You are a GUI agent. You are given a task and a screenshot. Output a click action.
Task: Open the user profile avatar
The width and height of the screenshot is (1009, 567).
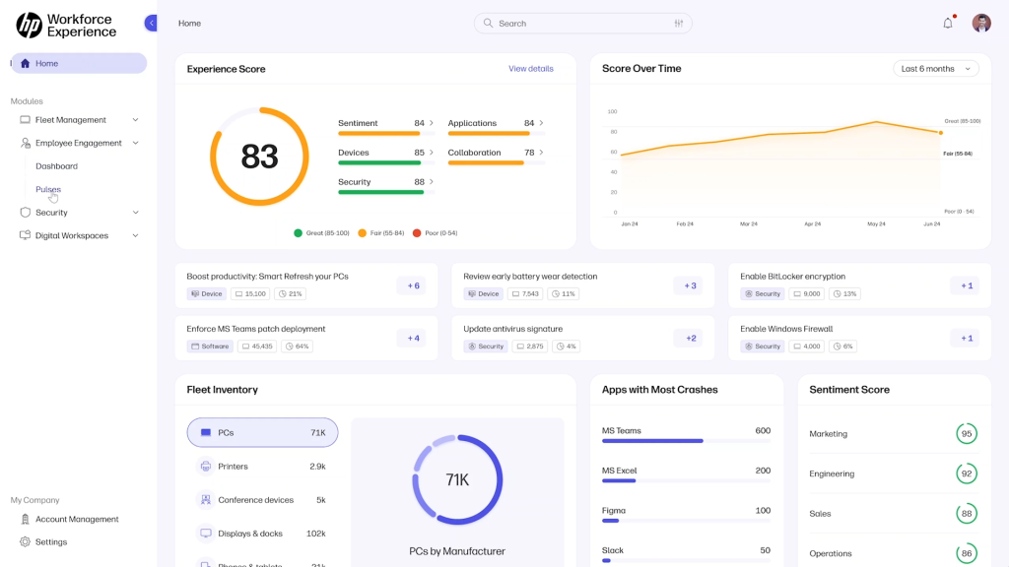pos(981,24)
